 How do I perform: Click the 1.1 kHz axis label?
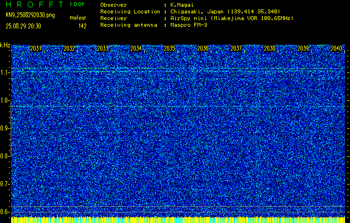(4, 72)
